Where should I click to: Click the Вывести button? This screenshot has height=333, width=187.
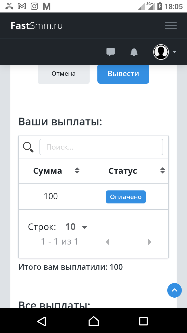tap(123, 74)
